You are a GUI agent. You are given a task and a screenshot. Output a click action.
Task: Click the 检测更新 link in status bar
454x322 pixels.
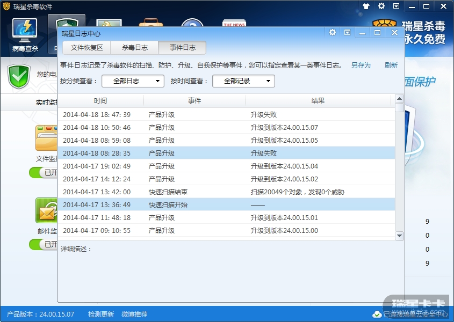coord(101,314)
